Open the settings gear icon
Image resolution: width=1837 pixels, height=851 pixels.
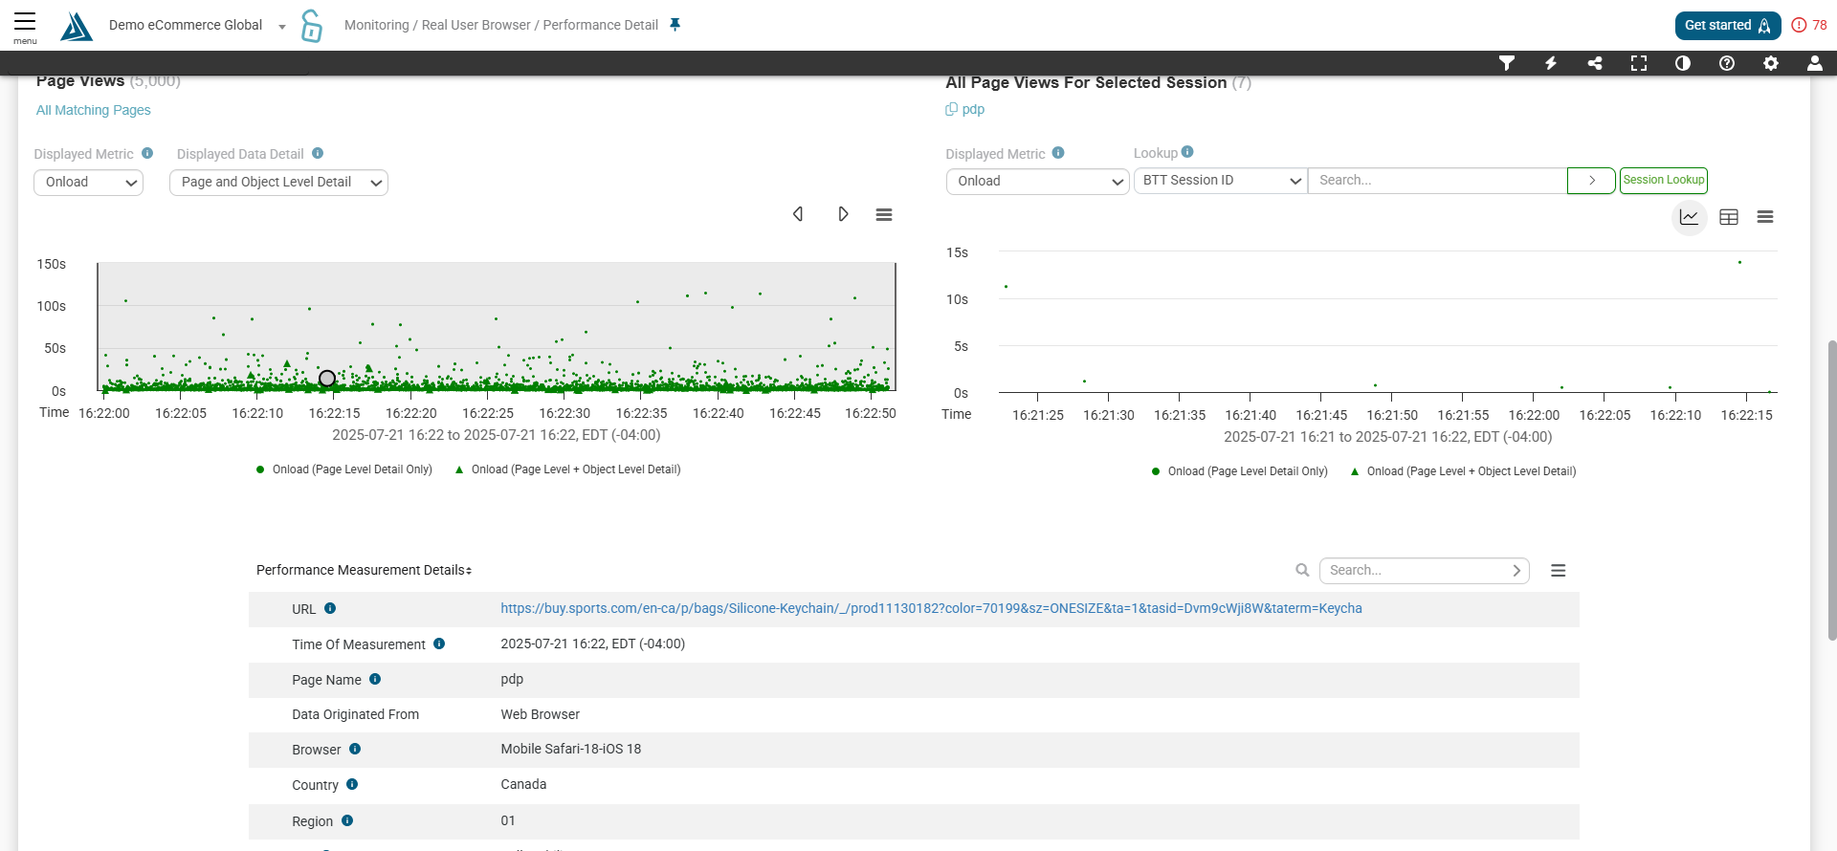[x=1771, y=63]
